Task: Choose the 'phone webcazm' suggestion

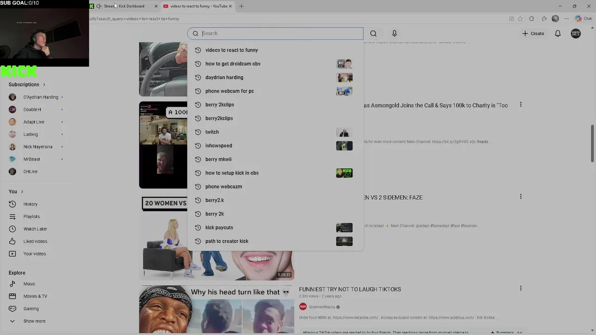Action: (x=275, y=187)
